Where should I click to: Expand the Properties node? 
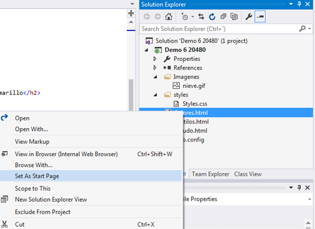(155, 59)
